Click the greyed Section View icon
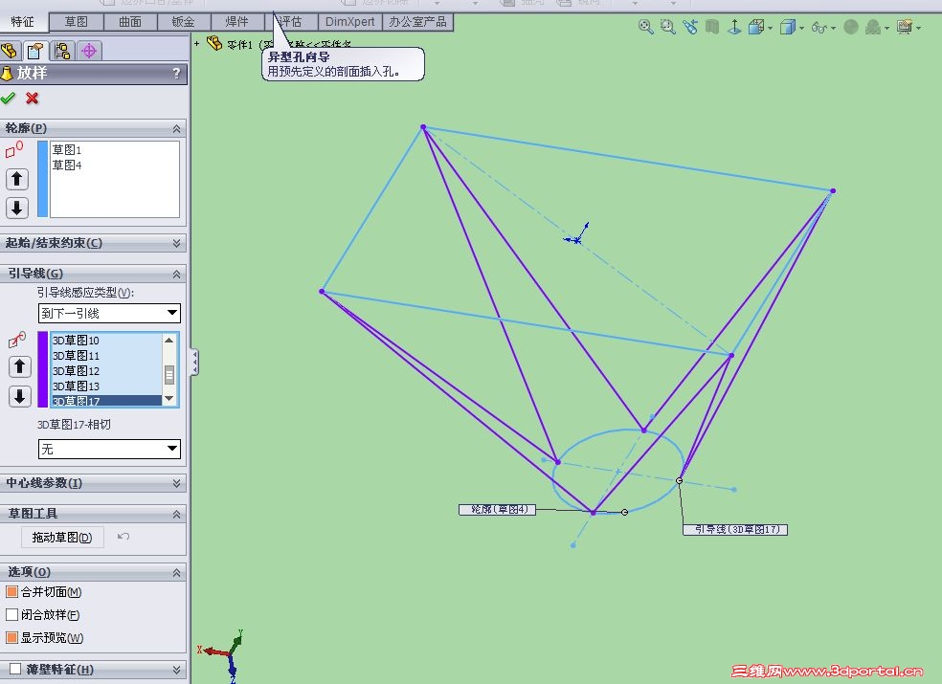Screen dimensions: 942x684 tap(712, 27)
